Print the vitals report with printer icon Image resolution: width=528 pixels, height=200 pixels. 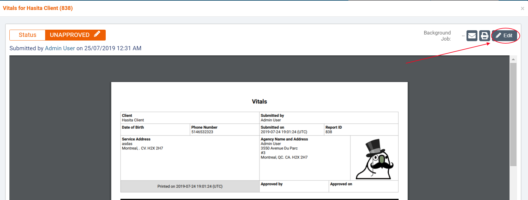pos(484,36)
